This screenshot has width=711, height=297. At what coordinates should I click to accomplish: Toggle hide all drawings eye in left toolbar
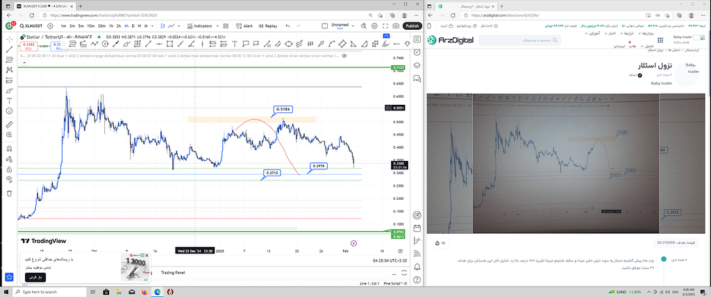click(9, 180)
